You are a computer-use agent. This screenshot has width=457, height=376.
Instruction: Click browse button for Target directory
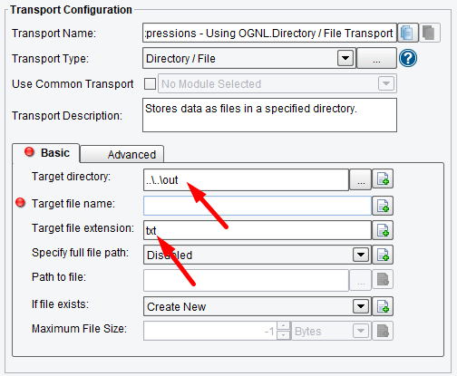(361, 179)
